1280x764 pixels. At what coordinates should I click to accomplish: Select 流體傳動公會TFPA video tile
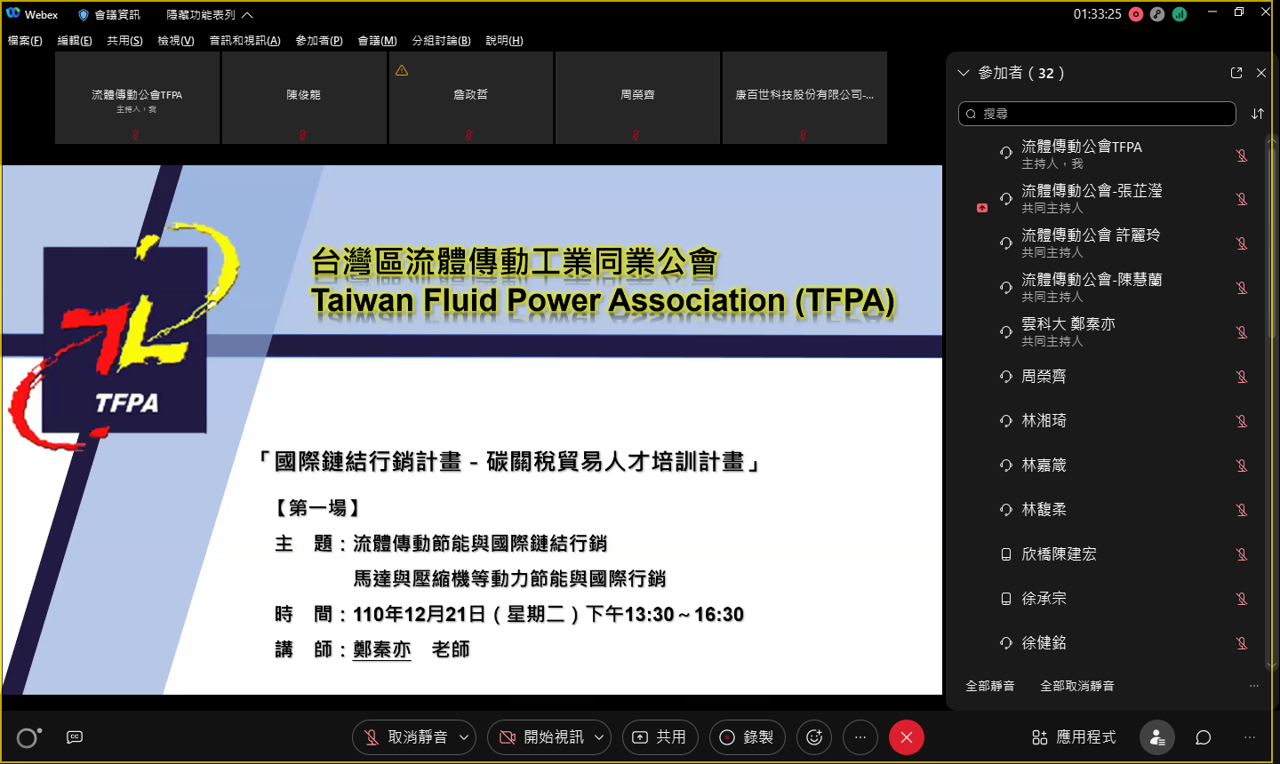137,98
